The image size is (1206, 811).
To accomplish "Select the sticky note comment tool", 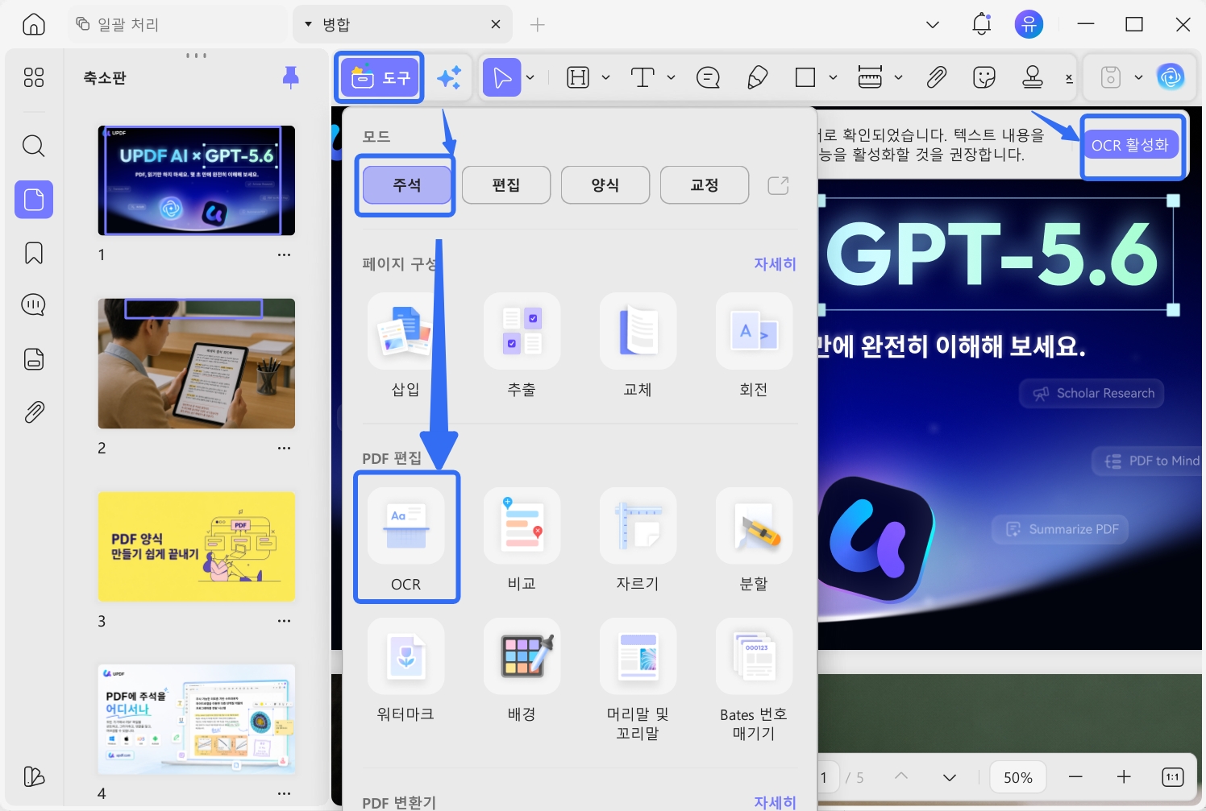I will pyautogui.click(x=708, y=77).
